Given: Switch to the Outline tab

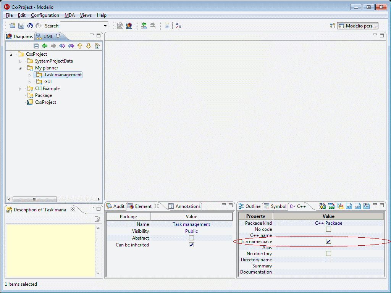Looking at the screenshot, I should (x=249, y=206).
